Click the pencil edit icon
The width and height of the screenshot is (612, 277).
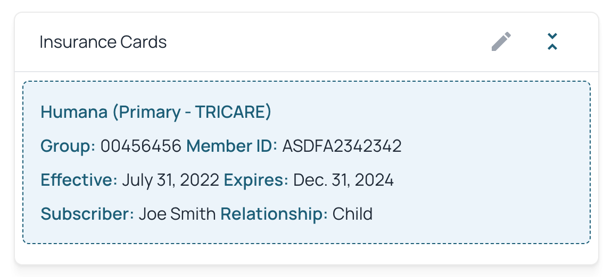tap(501, 41)
